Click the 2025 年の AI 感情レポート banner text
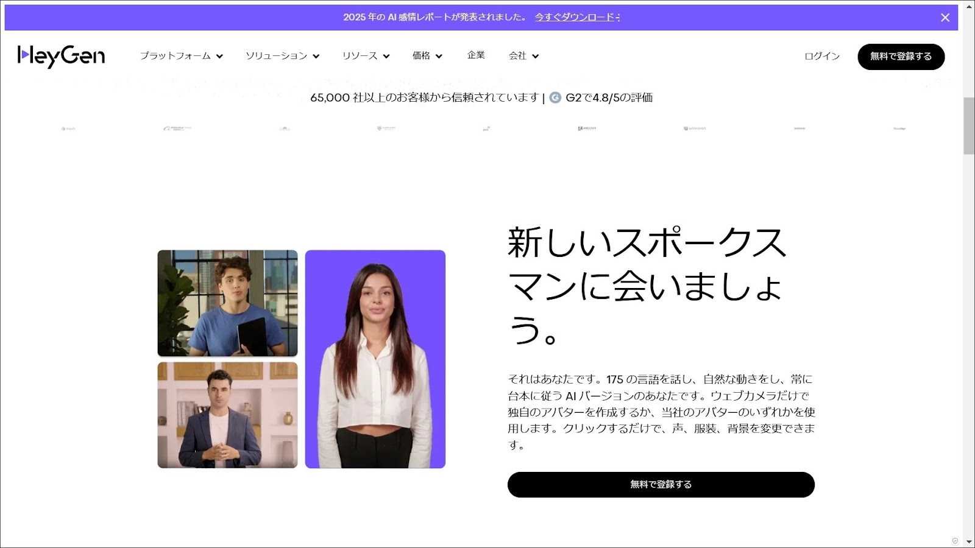 click(x=435, y=17)
